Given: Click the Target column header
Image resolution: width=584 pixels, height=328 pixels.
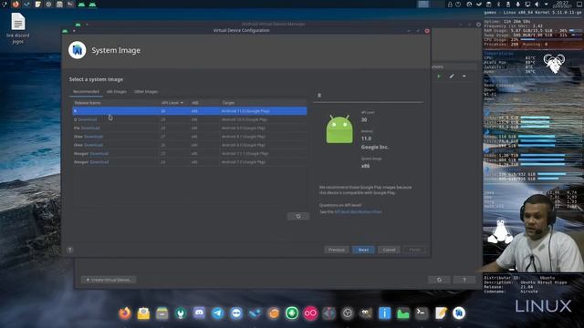Looking at the screenshot, I should (228, 103).
